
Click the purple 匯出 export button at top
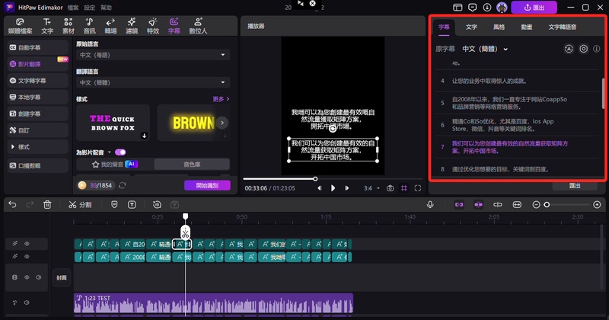click(x=534, y=8)
